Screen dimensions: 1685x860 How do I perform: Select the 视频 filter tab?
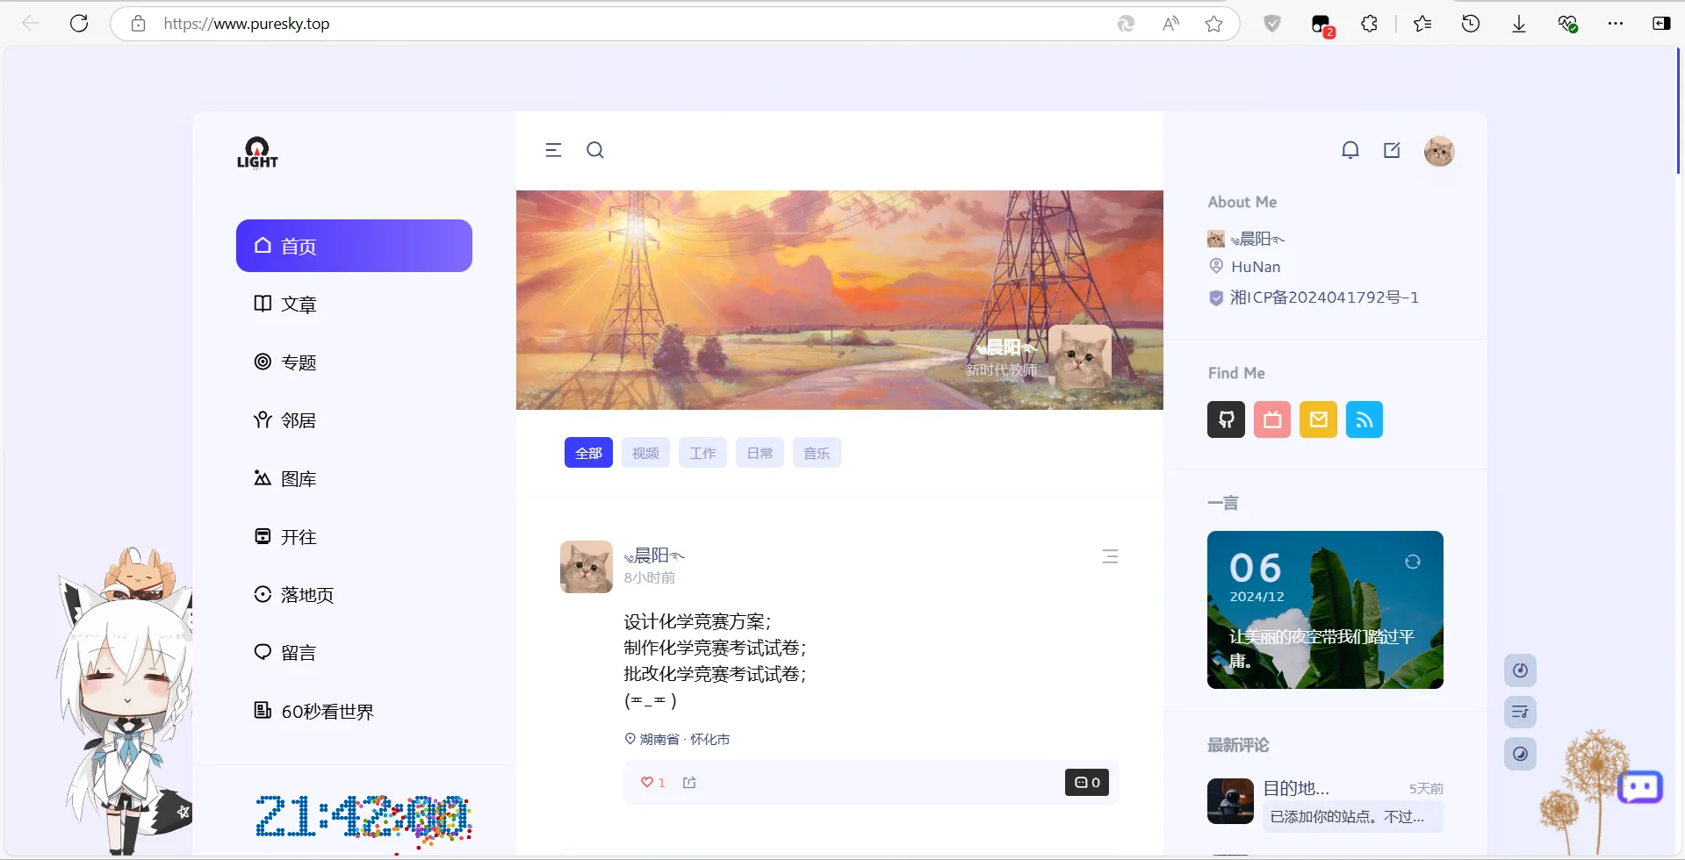[x=645, y=453]
